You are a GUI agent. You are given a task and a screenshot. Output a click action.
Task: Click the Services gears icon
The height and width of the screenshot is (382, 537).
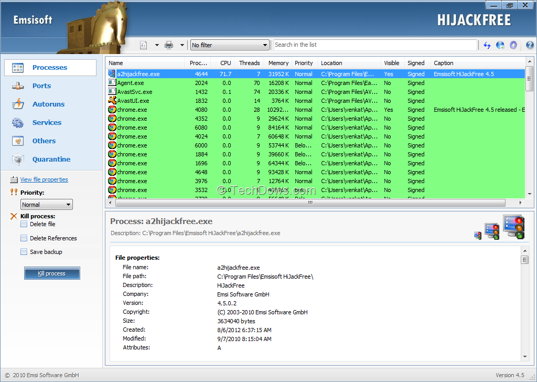[18, 123]
